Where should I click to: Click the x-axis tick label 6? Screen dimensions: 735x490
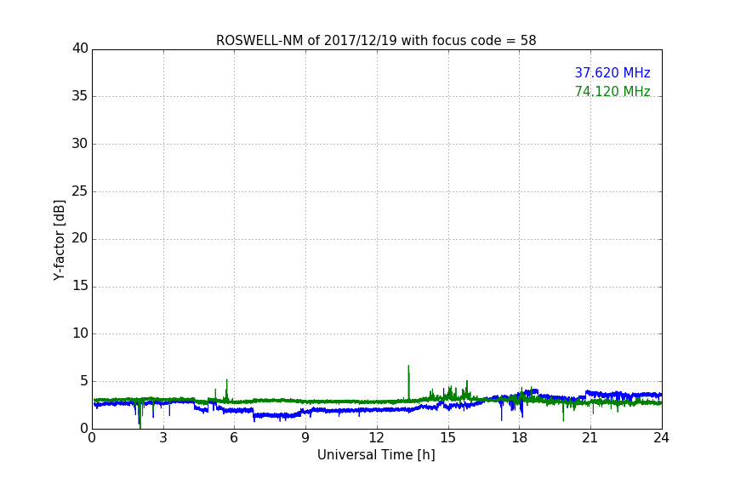click(234, 438)
